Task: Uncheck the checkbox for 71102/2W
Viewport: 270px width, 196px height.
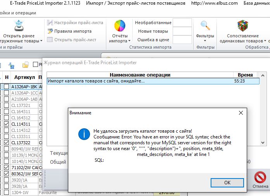Action: 7,168
